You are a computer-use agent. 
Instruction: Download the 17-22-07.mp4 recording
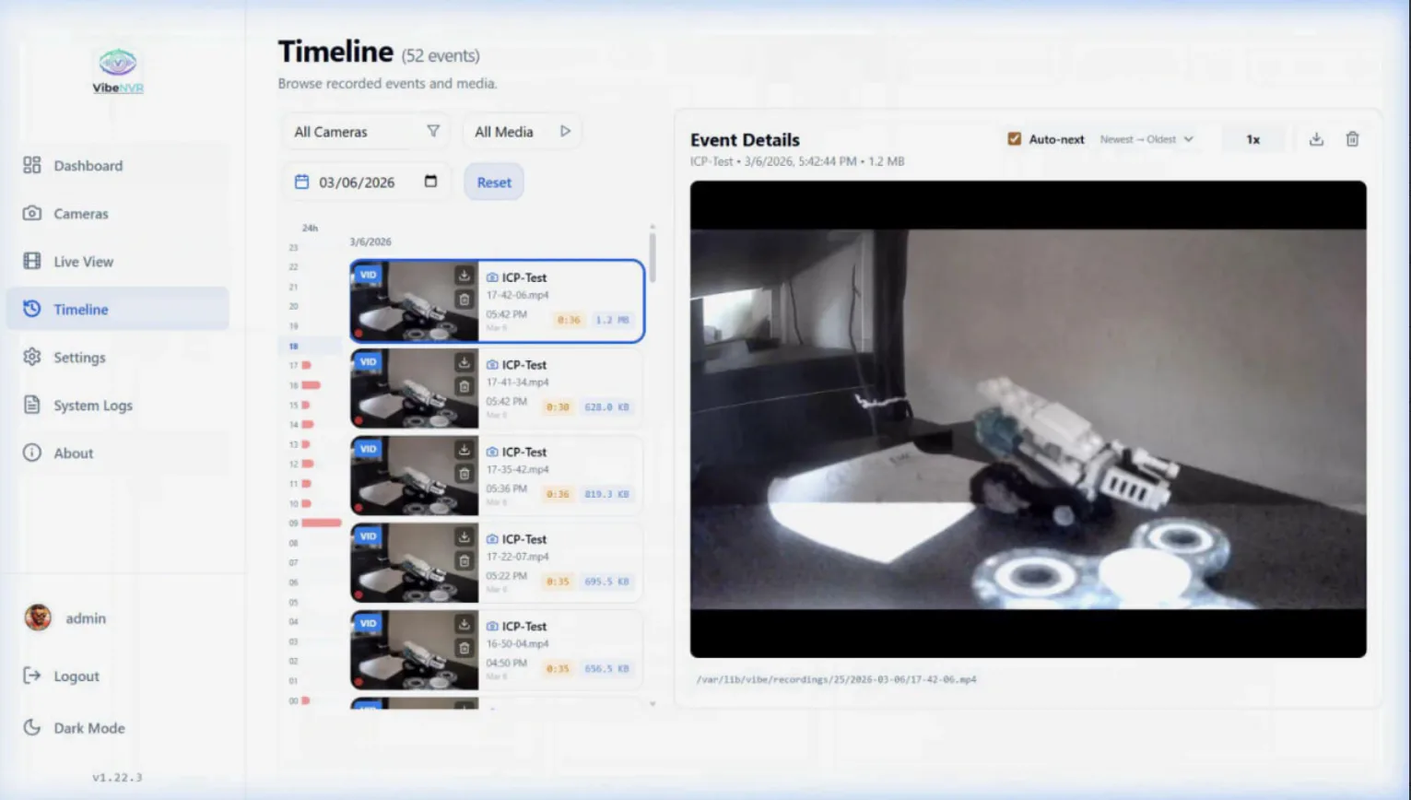click(464, 537)
